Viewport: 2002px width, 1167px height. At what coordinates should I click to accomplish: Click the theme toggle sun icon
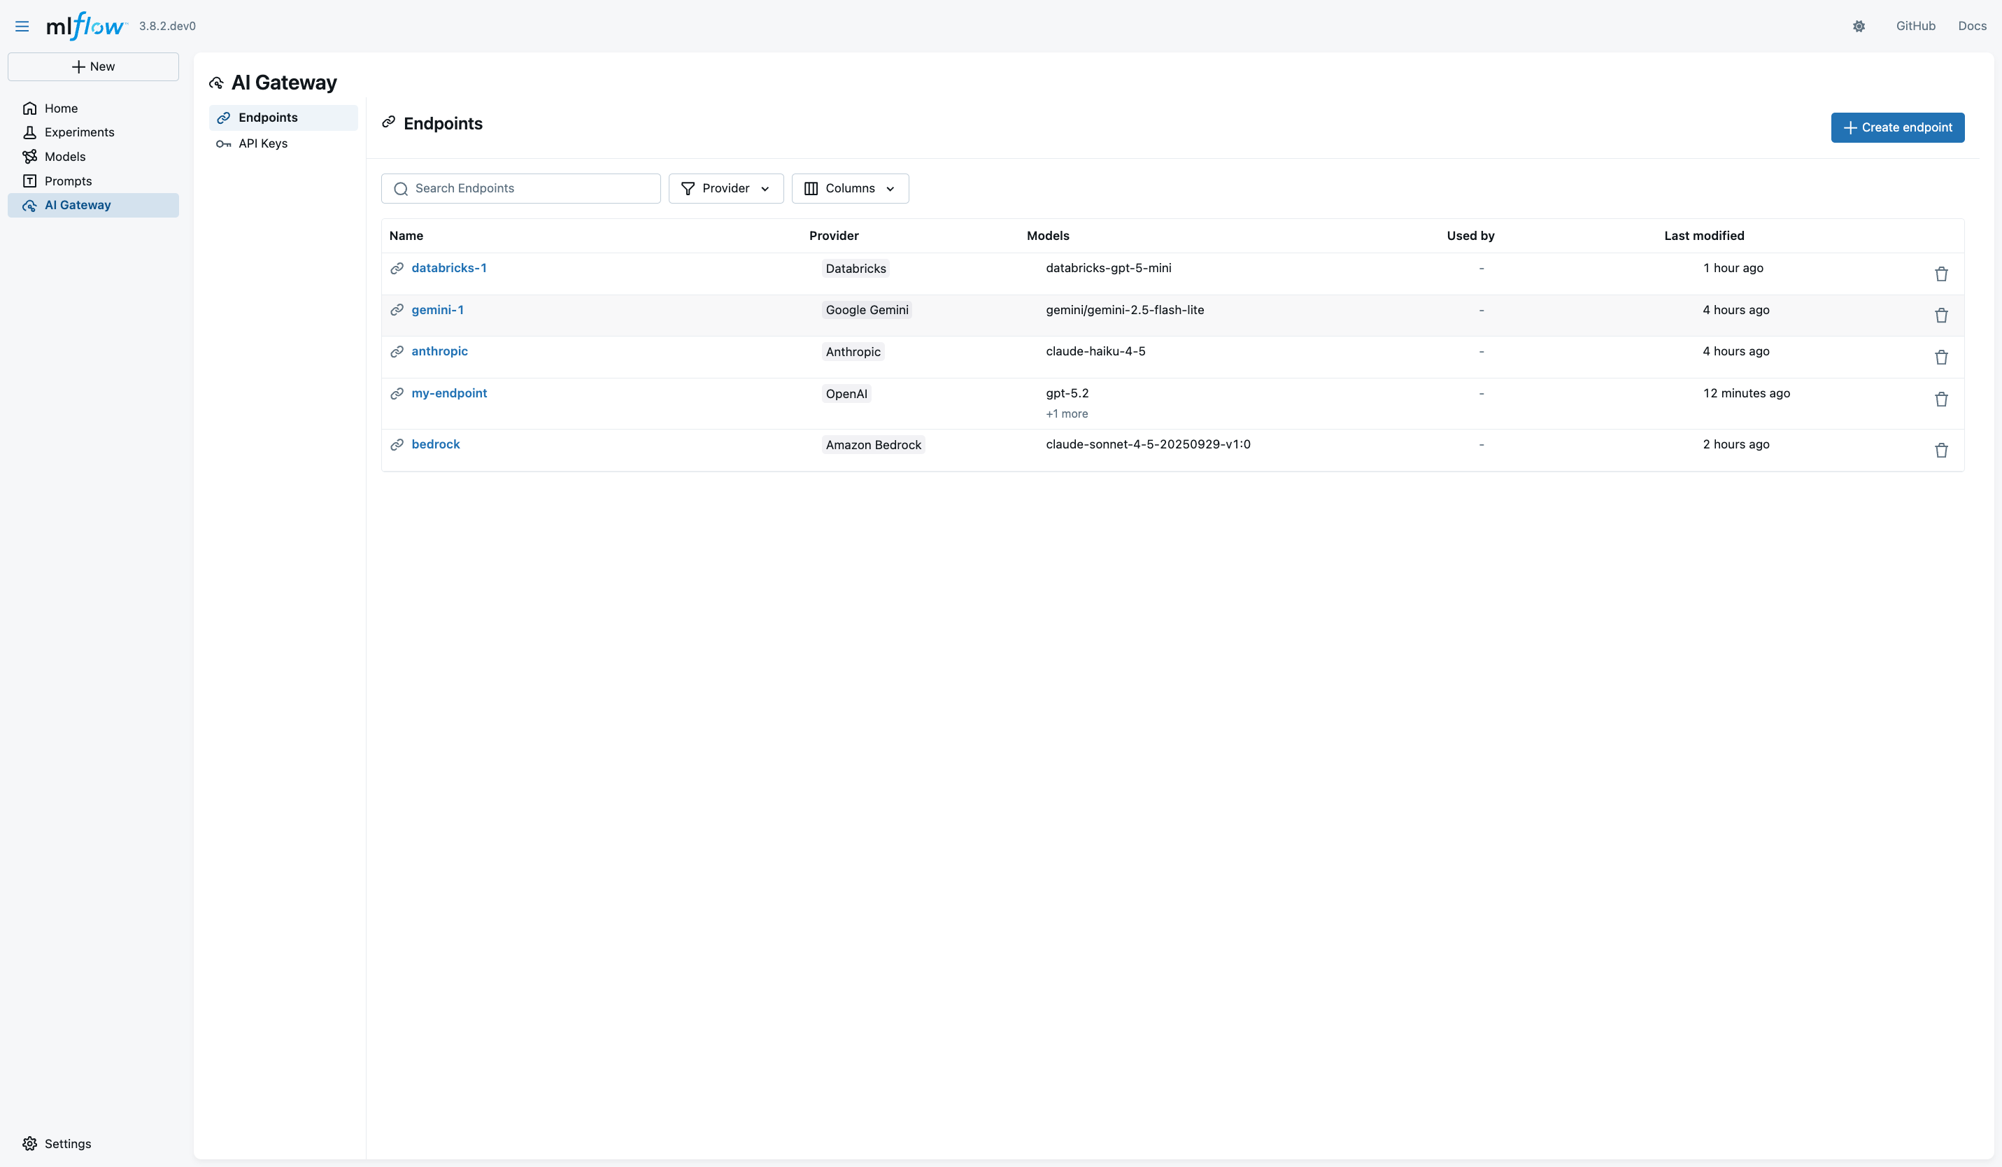[x=1859, y=26]
